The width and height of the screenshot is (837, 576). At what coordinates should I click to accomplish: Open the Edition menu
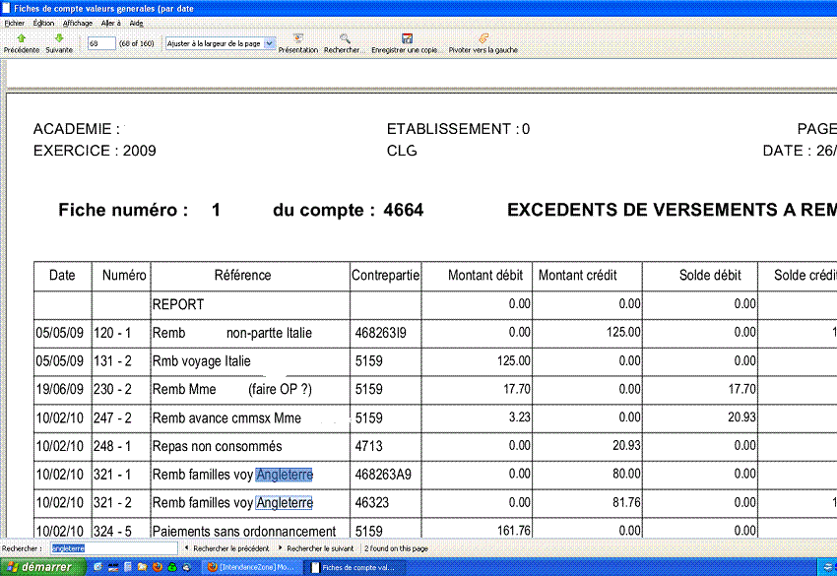43,23
